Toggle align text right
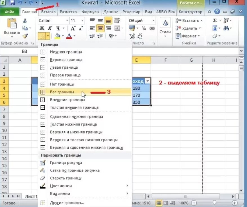Screen dimensions: 247x207 tap(108, 28)
